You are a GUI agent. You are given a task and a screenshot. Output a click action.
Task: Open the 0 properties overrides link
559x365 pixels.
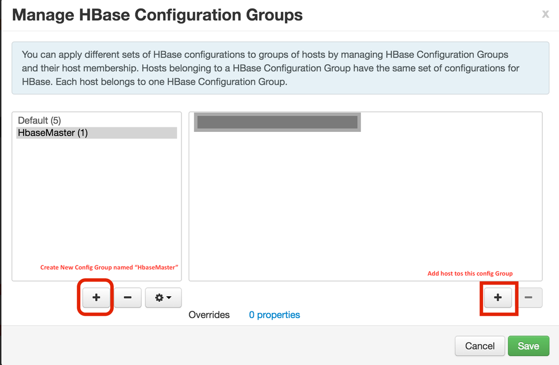coord(274,315)
